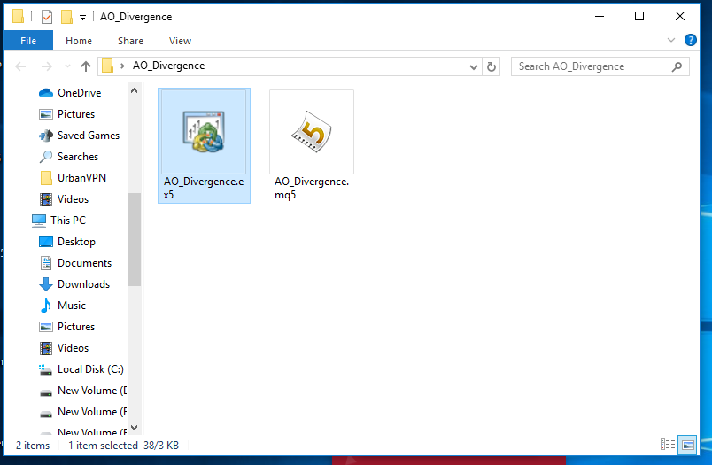Click the Desktop icon in sidebar

coord(46,242)
